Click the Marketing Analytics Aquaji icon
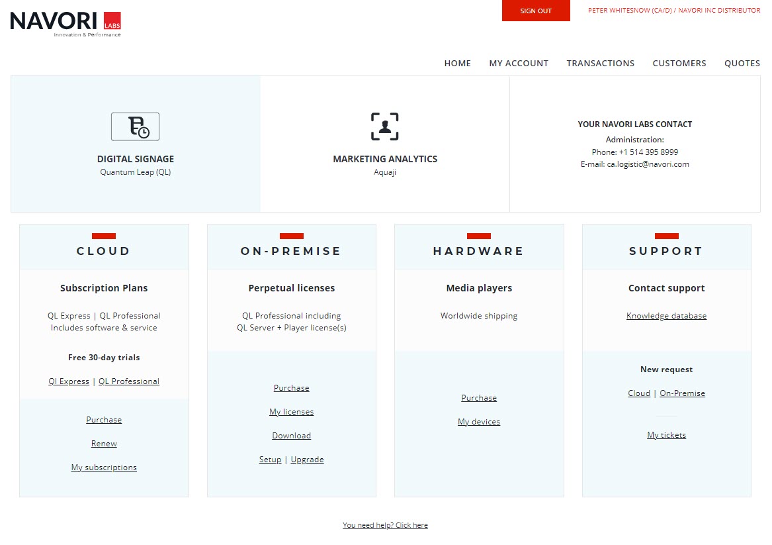772x545 pixels. [384, 126]
